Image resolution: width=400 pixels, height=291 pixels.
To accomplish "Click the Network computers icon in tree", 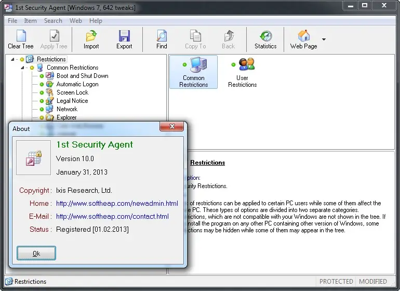I will click(x=49, y=109).
